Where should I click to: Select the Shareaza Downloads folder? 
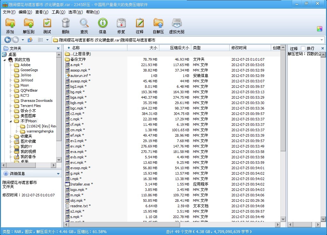(36, 101)
